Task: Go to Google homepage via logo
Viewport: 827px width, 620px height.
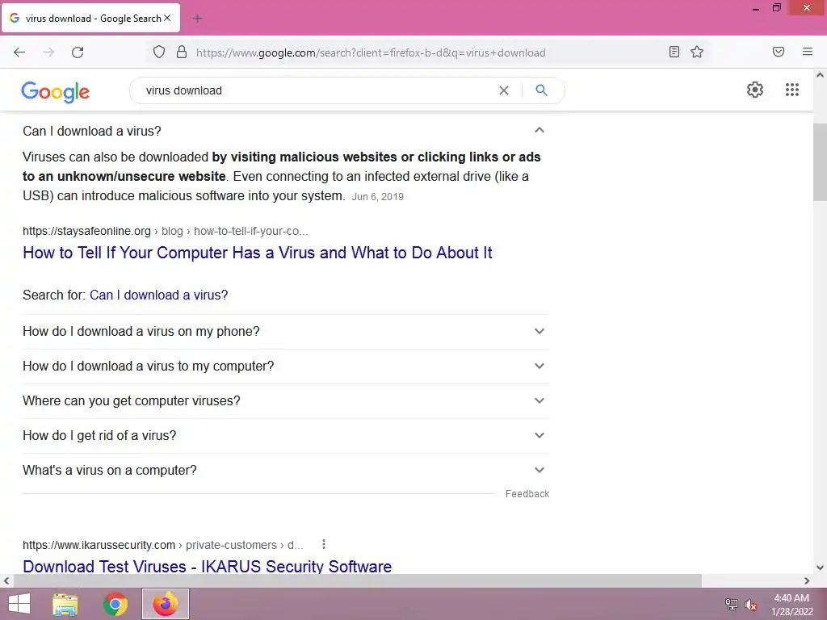Action: (x=56, y=92)
